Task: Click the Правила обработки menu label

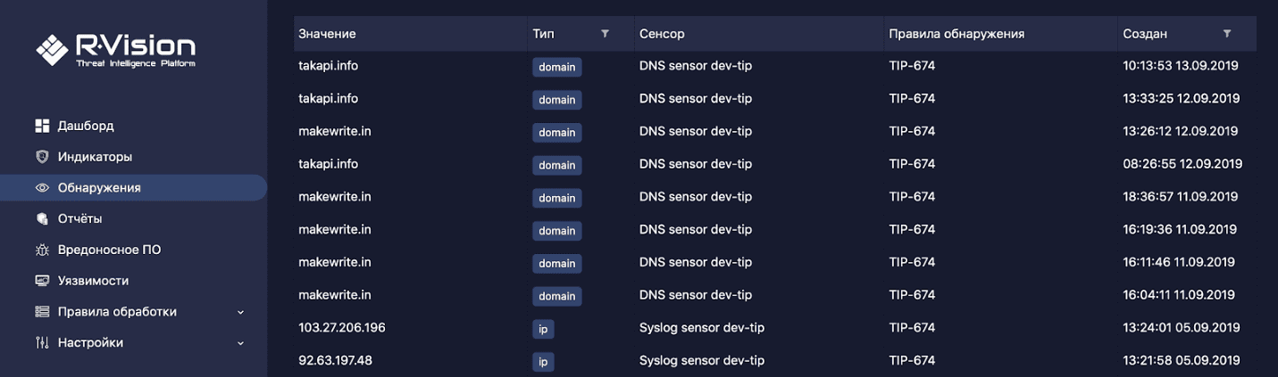Action: pyautogui.click(x=117, y=312)
